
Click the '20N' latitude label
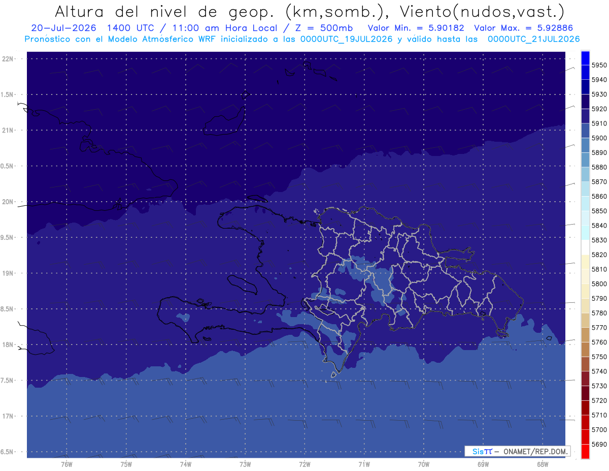pyautogui.click(x=8, y=202)
